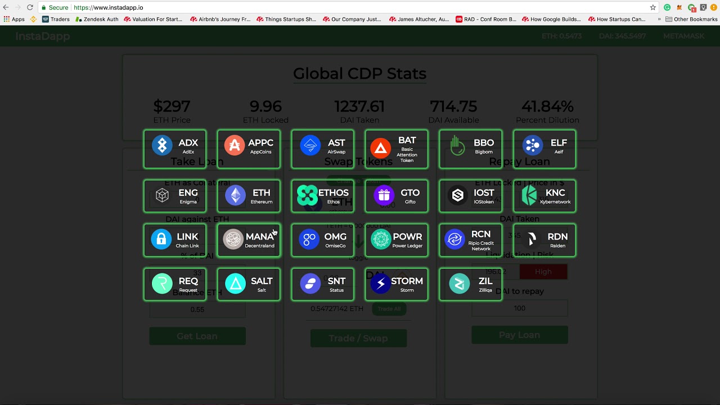Click the Pay Loan button

pos(520,335)
